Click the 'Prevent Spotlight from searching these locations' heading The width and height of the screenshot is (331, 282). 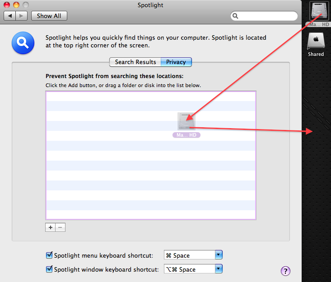coord(114,76)
